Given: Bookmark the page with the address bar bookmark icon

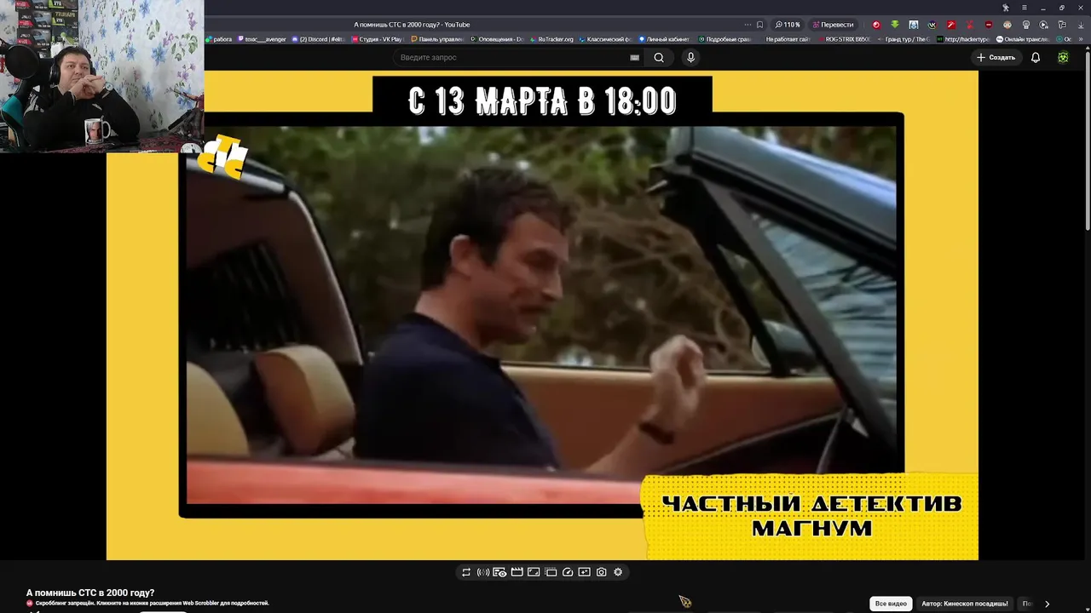Looking at the screenshot, I should 759,25.
